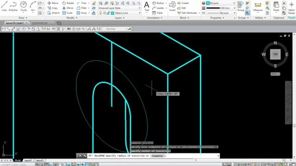The height and width of the screenshot is (166, 296).
Task: Insert a Table
Action: [x=157, y=13]
